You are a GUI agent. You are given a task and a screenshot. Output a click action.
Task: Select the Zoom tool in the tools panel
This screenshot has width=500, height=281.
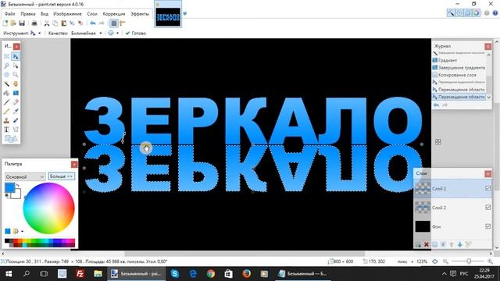tap(16, 75)
